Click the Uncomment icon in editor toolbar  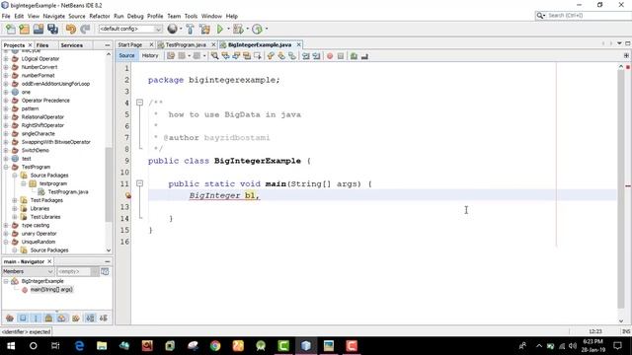pyautogui.click(x=354, y=56)
